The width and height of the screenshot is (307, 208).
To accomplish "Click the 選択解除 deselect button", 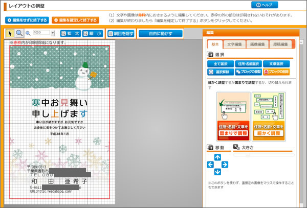I will [221, 72].
